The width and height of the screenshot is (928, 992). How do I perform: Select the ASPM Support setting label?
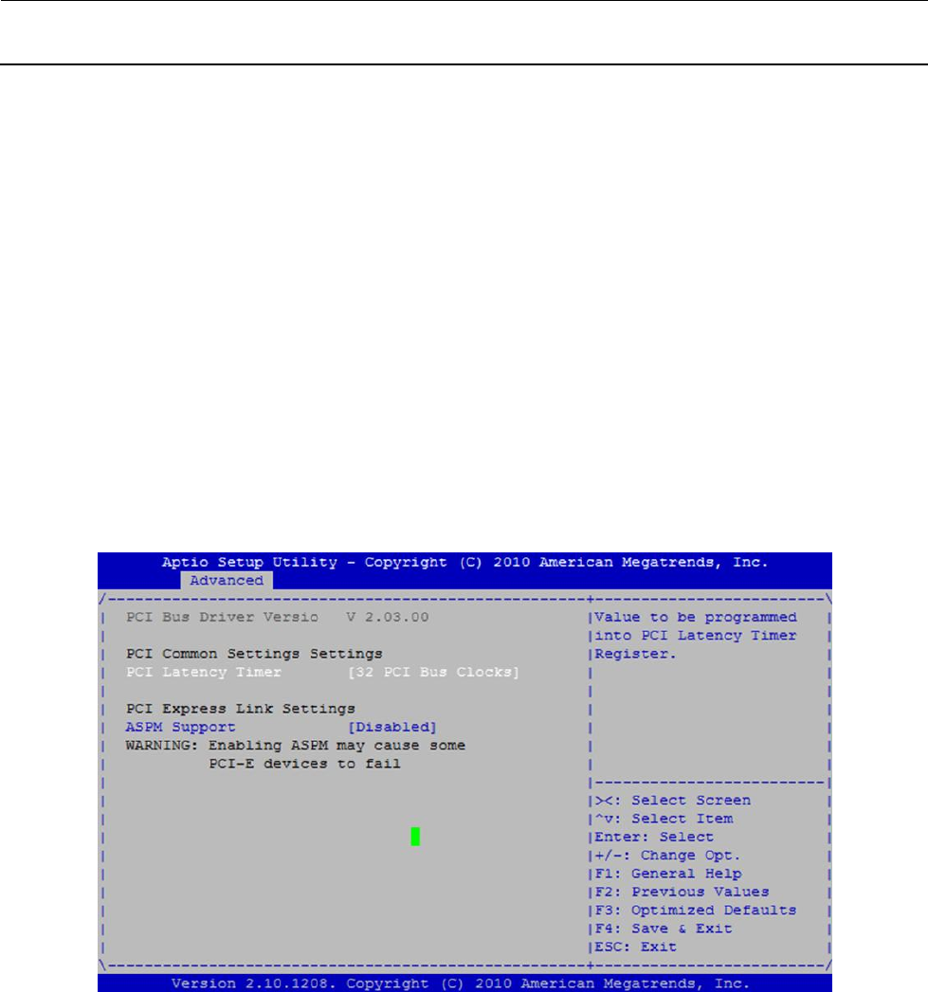pyautogui.click(x=180, y=727)
